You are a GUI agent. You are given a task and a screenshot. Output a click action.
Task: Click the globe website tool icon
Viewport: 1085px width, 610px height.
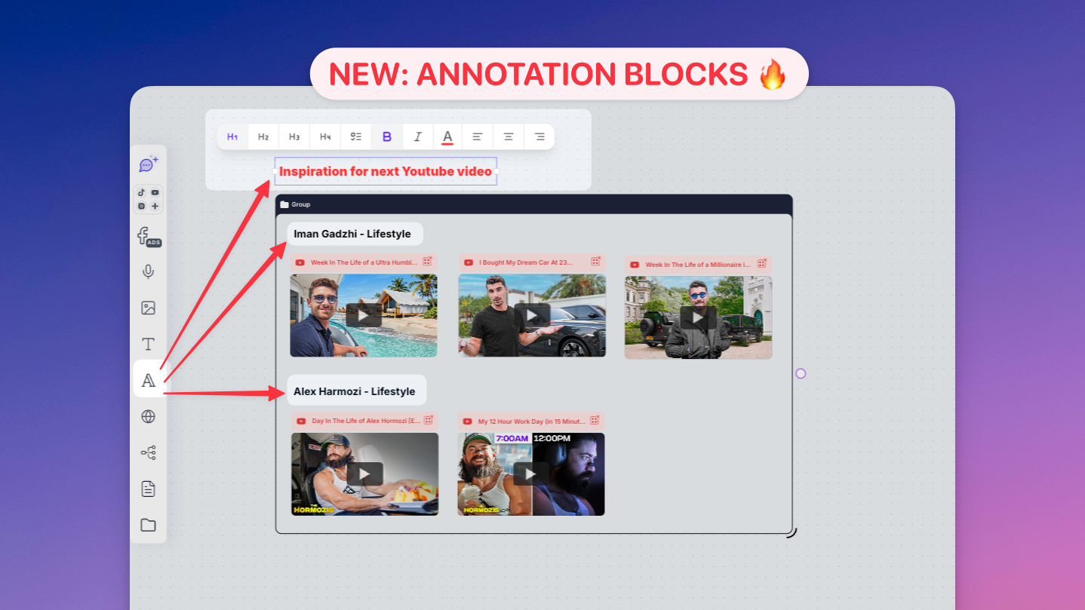click(x=148, y=416)
